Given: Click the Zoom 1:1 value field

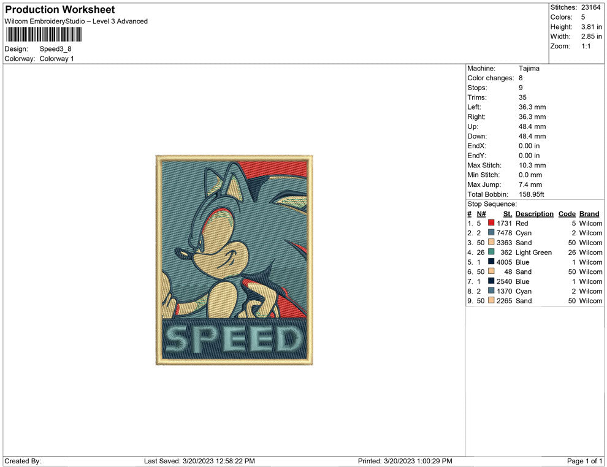Looking at the screenshot, I should (x=586, y=45).
